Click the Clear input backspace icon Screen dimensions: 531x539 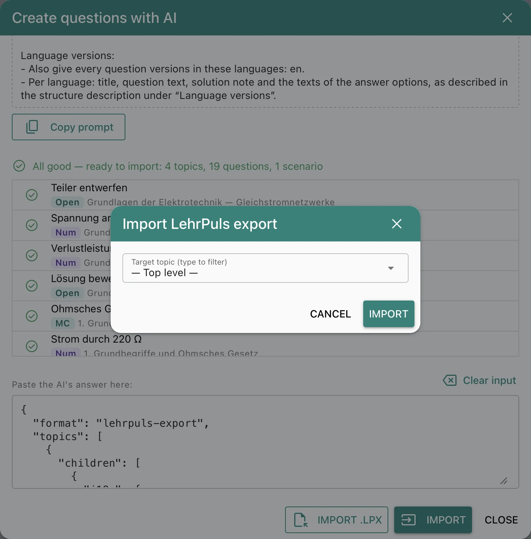pyautogui.click(x=450, y=380)
